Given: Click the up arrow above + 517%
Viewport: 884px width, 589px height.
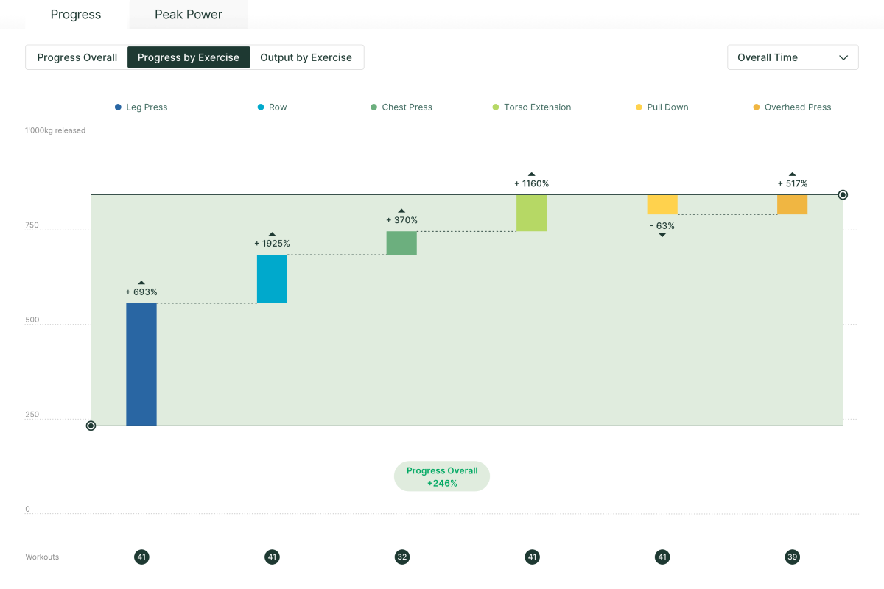Looking at the screenshot, I should [793, 174].
